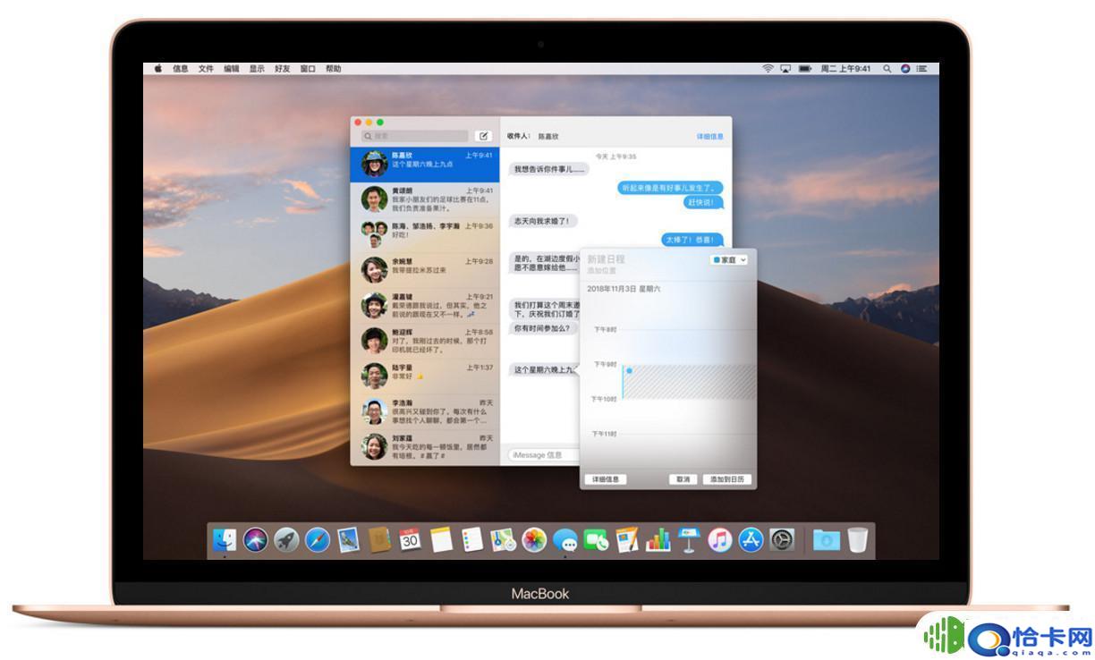Click Messages speech bubble icon in Dock
This screenshot has width=1095, height=660.
point(565,540)
